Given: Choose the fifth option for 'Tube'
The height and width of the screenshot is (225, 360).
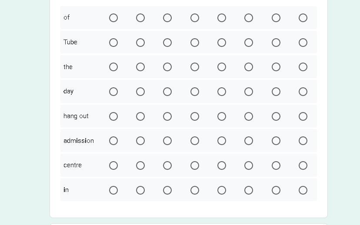Looking at the screenshot, I should point(222,43).
